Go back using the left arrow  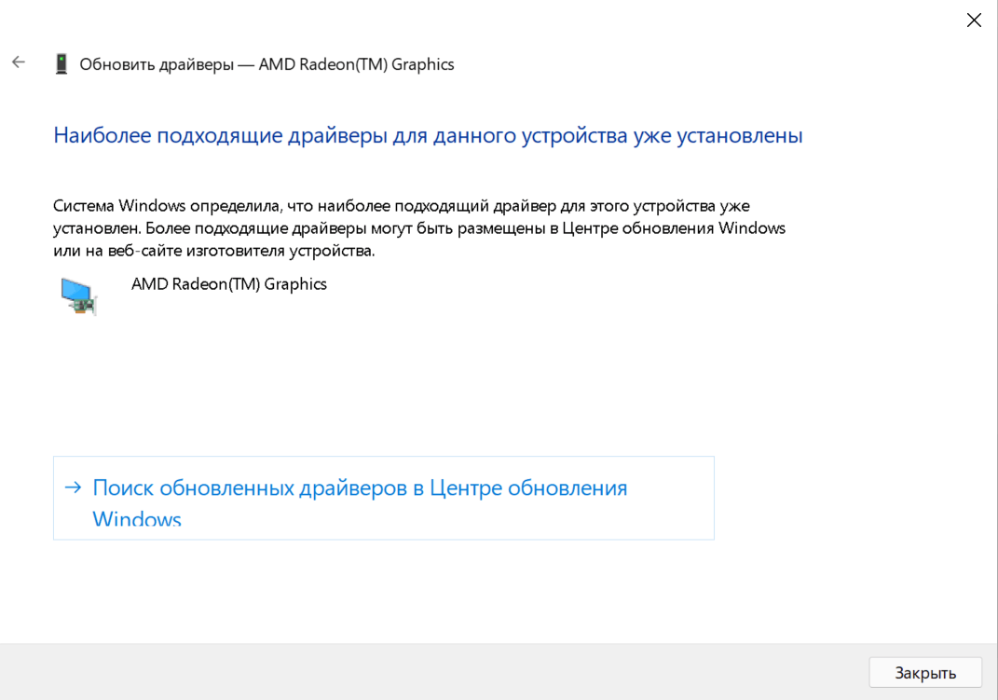(x=19, y=62)
